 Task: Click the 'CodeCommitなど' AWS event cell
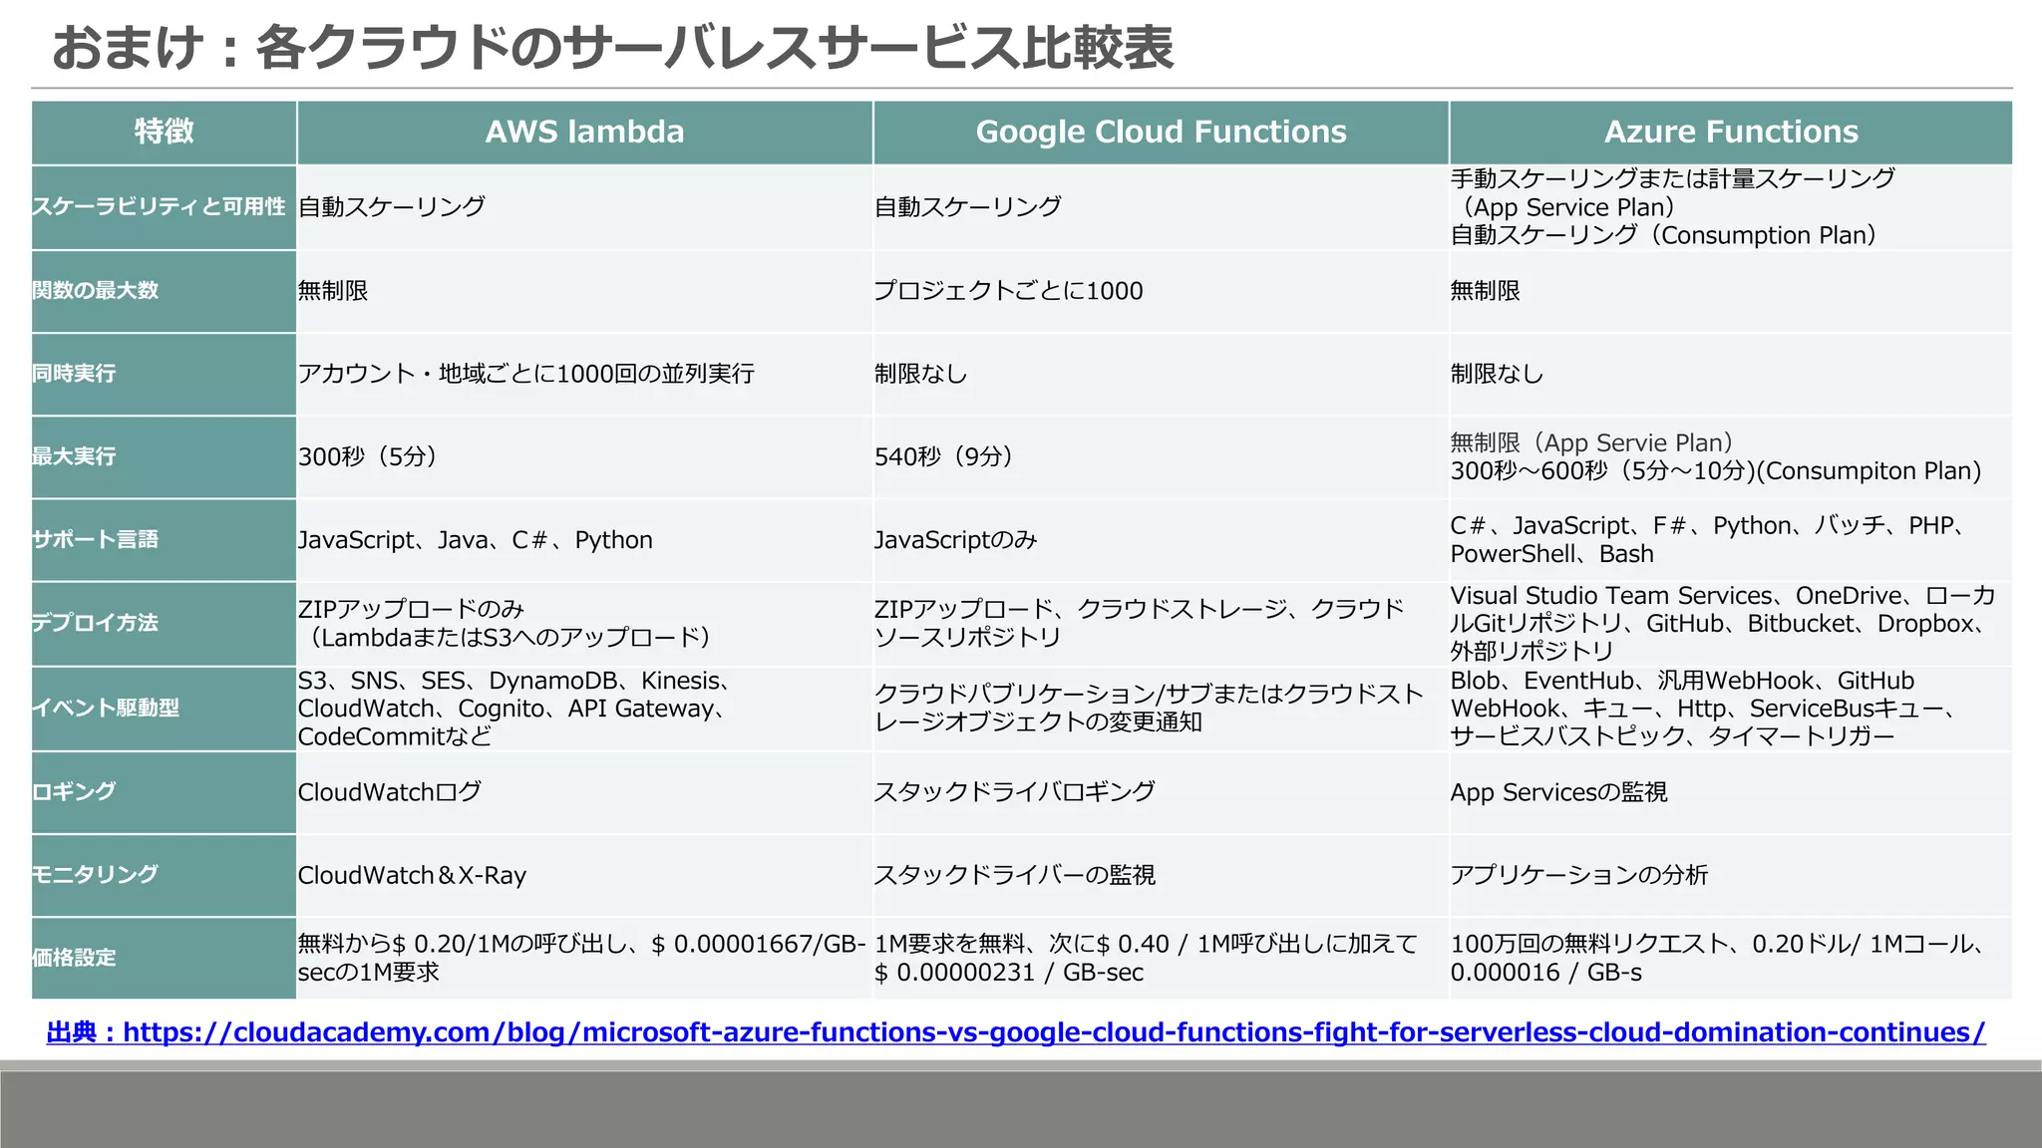pos(584,709)
